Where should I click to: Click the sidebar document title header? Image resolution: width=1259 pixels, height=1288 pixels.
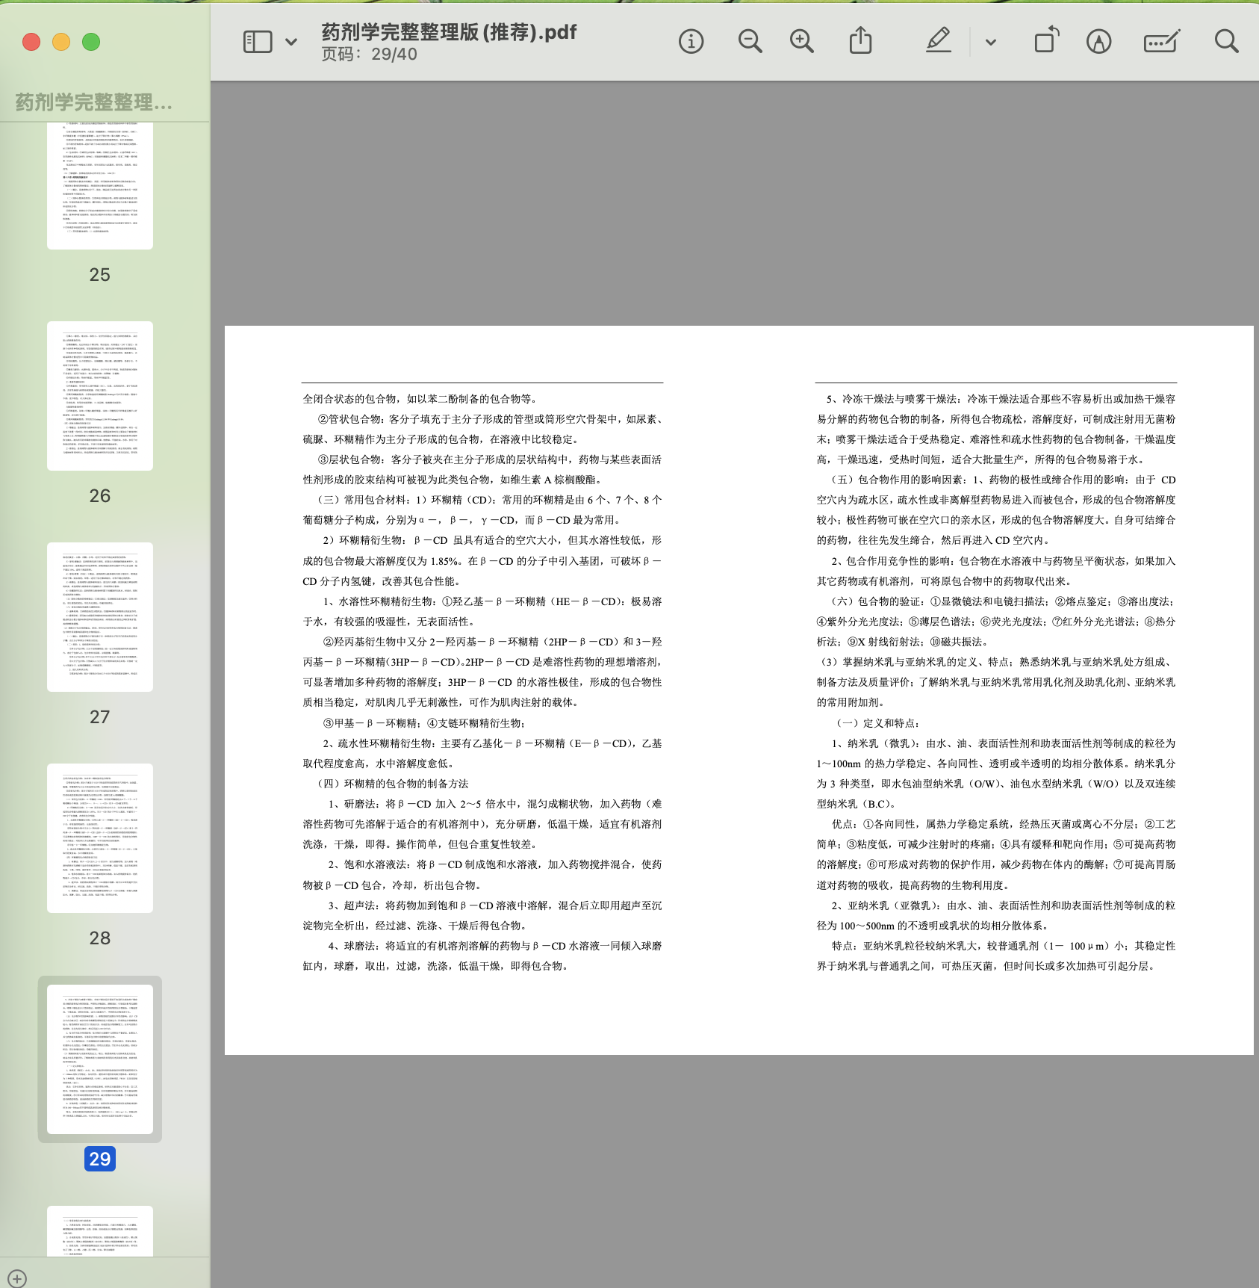94,102
